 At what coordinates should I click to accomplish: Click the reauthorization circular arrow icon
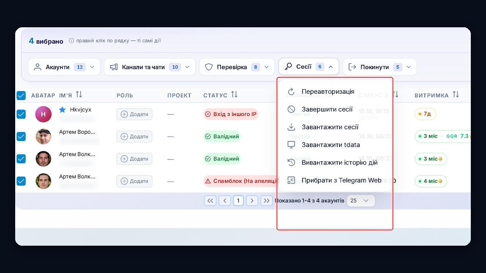[x=291, y=92]
